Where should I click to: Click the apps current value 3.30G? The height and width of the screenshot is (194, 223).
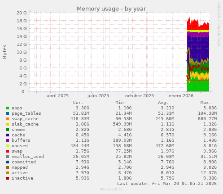coord(82,108)
